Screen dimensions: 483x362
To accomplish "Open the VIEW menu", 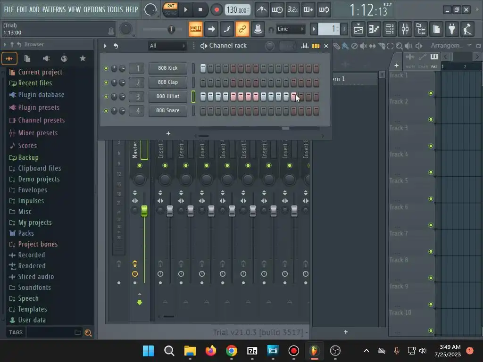I will pyautogui.click(x=75, y=9).
